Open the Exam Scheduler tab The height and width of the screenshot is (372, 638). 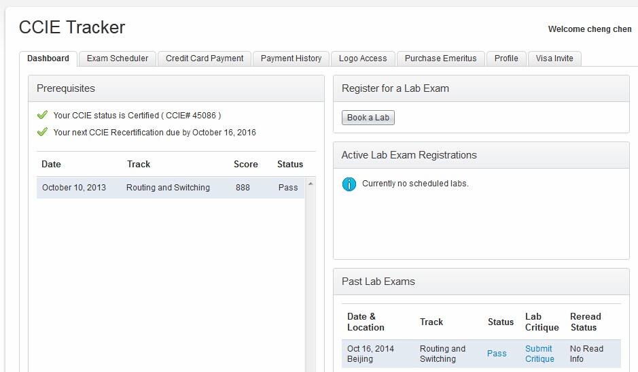click(x=118, y=58)
